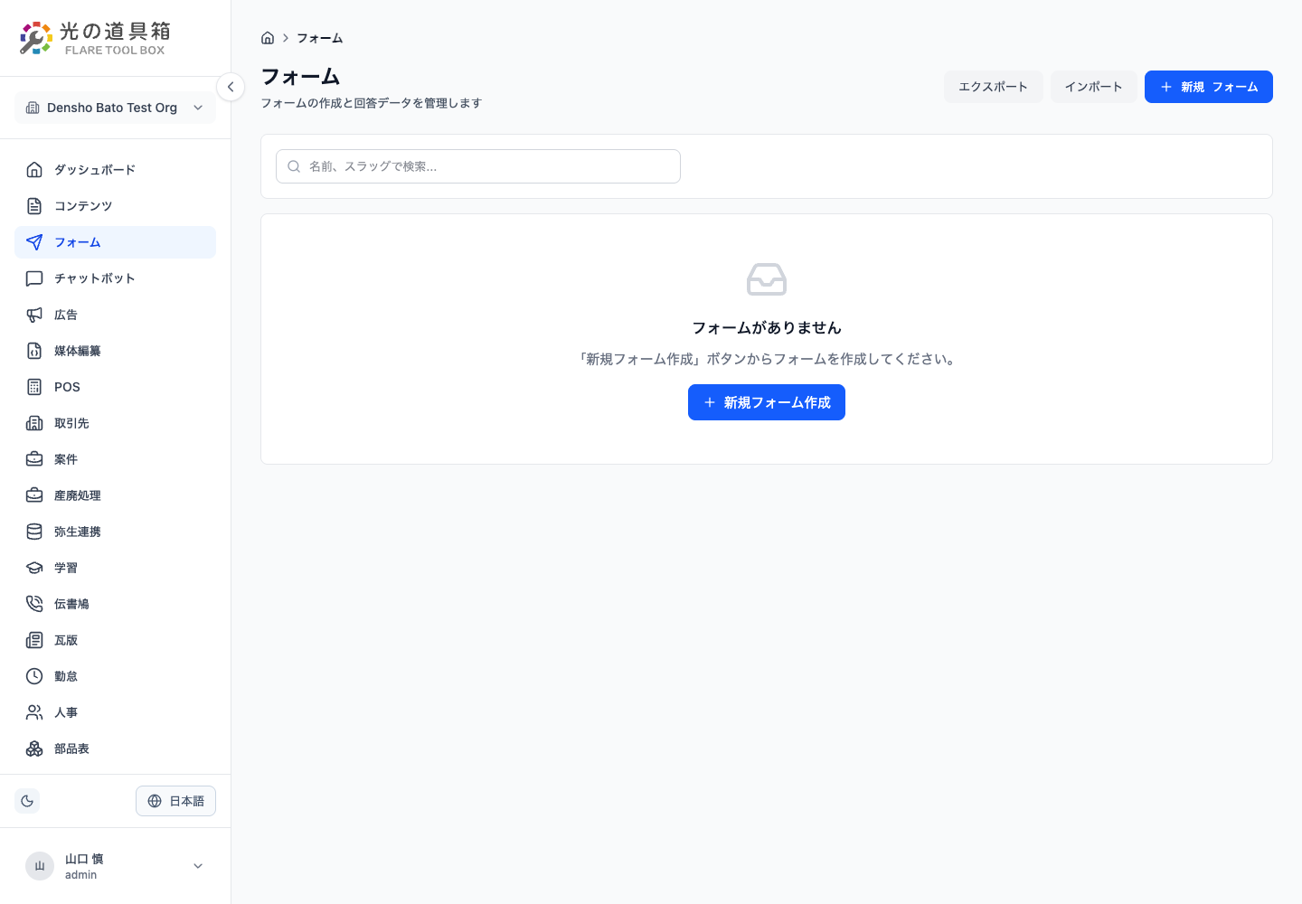Select 瓦版 in sidebar
Screen dimensions: 1302x904
[116, 640]
